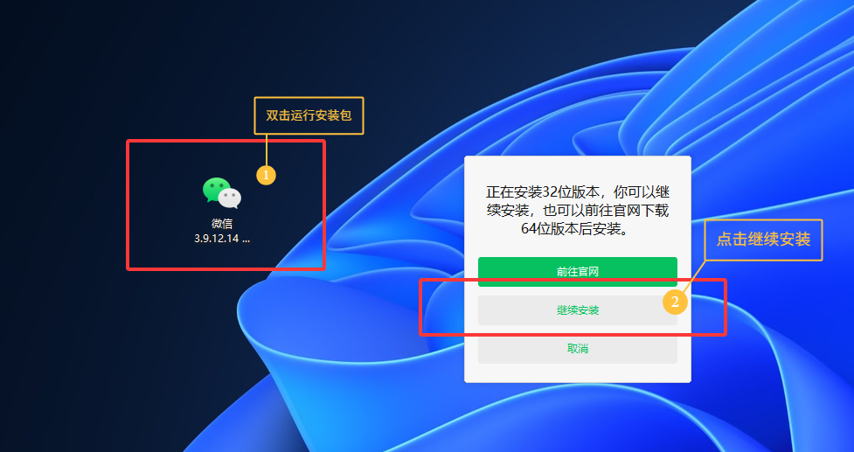Click the green chat bubble in WeChat logo

point(216,190)
